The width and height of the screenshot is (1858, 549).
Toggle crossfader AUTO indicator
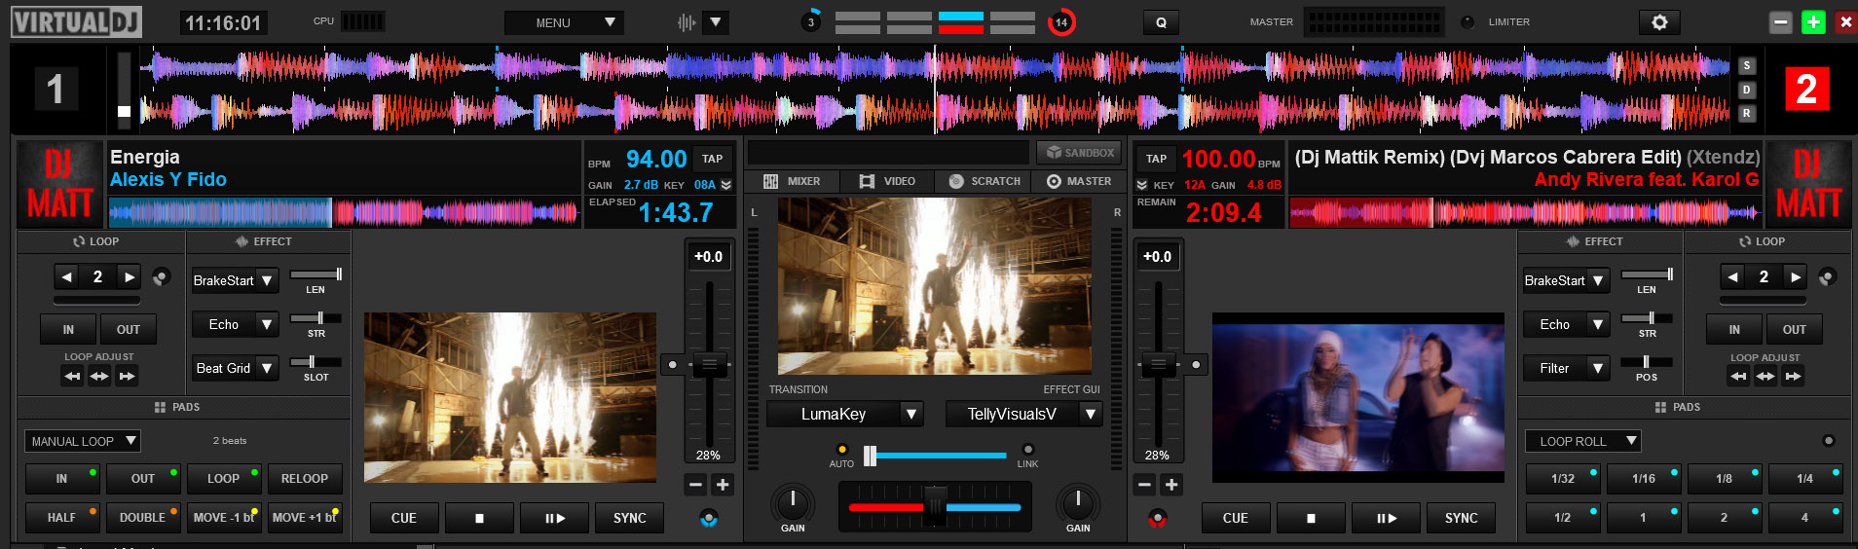(x=841, y=450)
